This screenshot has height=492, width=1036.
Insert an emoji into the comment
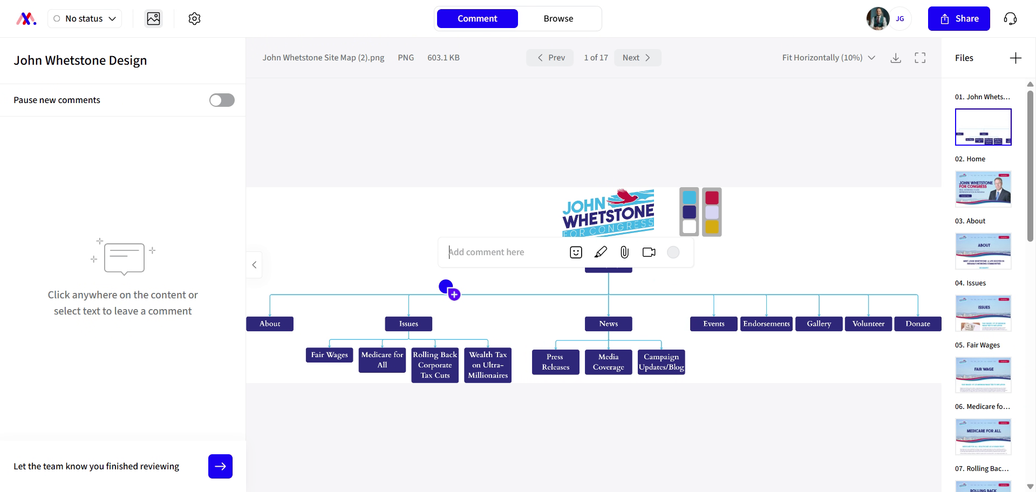(x=576, y=252)
